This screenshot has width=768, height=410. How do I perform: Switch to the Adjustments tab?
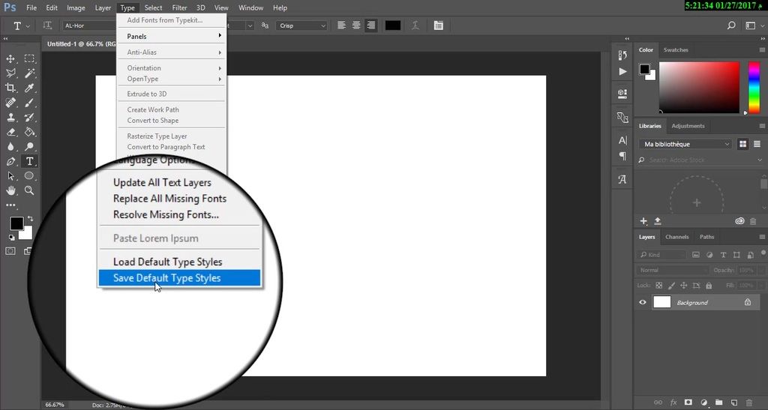click(688, 126)
